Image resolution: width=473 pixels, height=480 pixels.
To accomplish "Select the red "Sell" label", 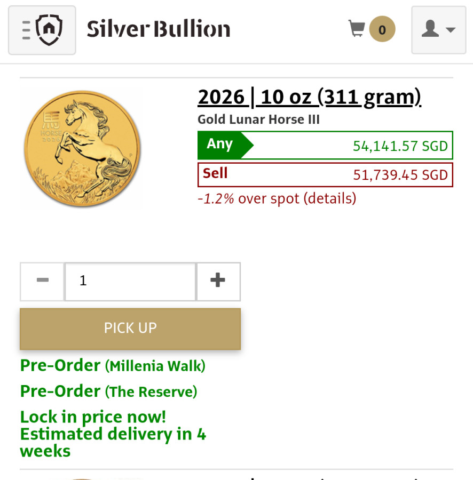I will point(215,173).
